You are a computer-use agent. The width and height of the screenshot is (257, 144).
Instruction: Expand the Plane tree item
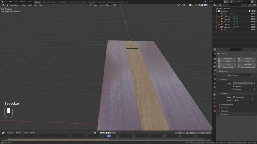pos(219,30)
